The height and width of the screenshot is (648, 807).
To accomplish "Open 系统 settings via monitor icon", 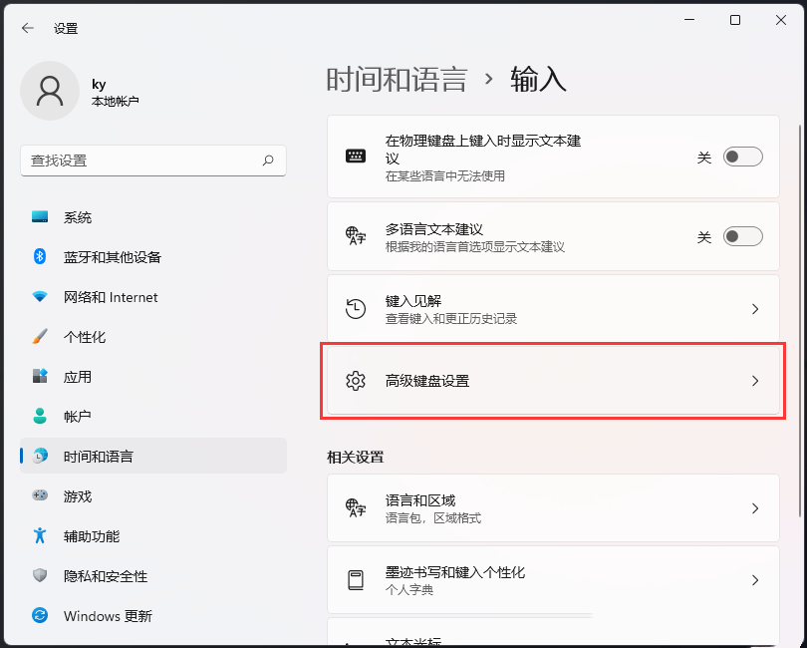I will 40,217.
